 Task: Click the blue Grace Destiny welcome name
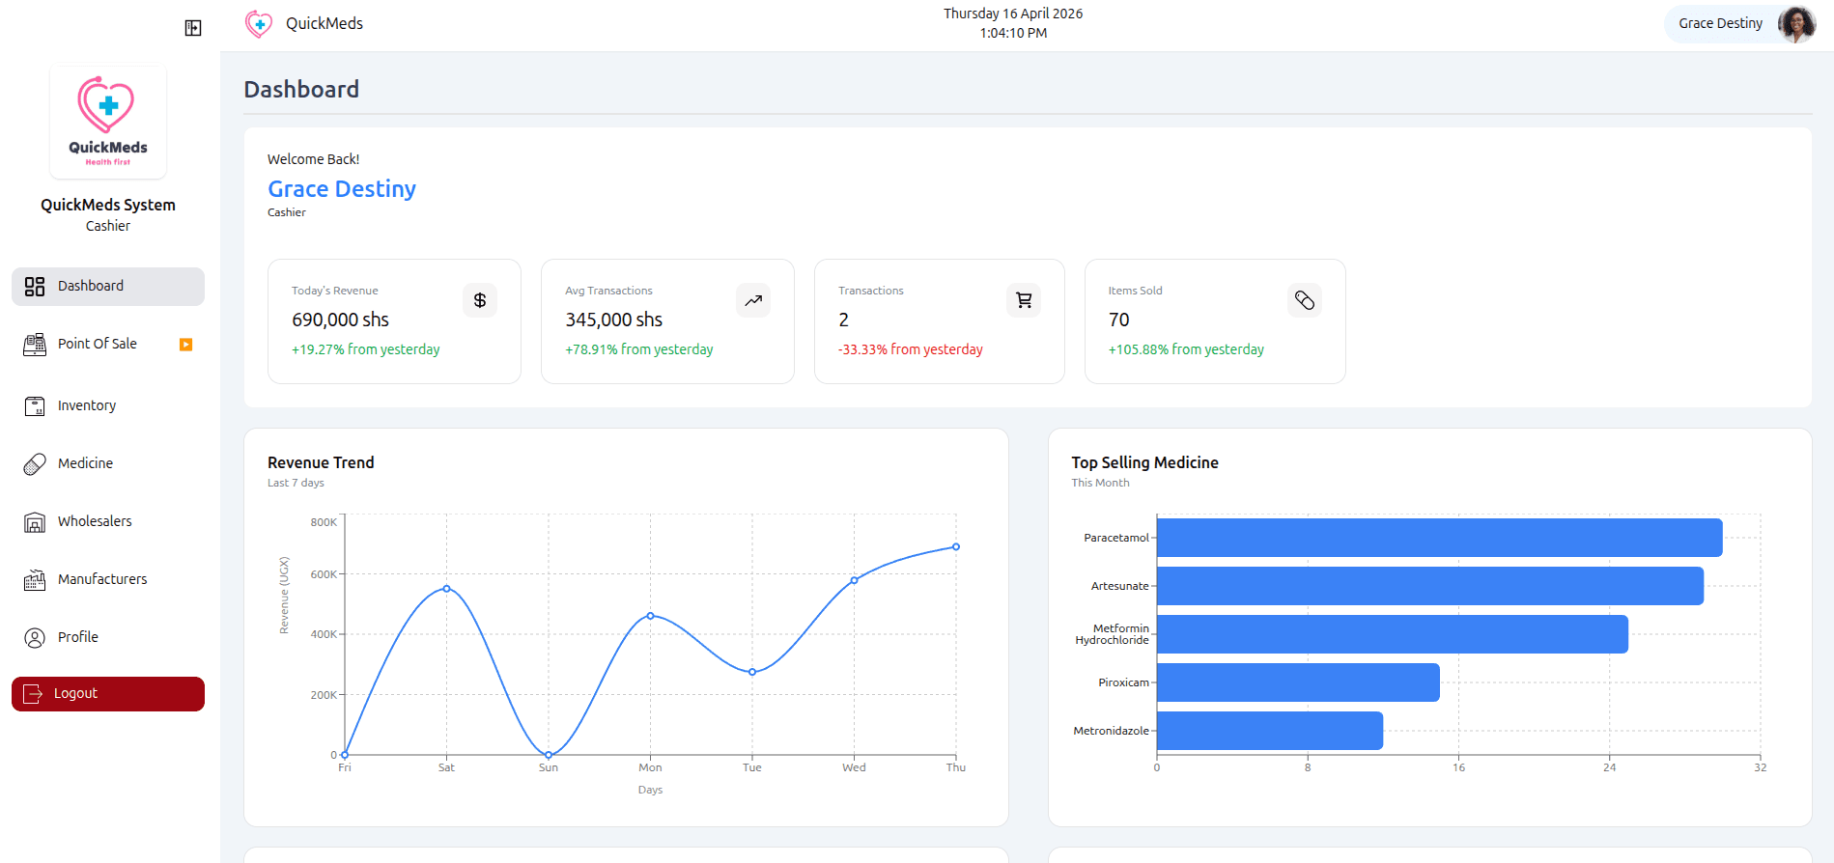click(342, 189)
